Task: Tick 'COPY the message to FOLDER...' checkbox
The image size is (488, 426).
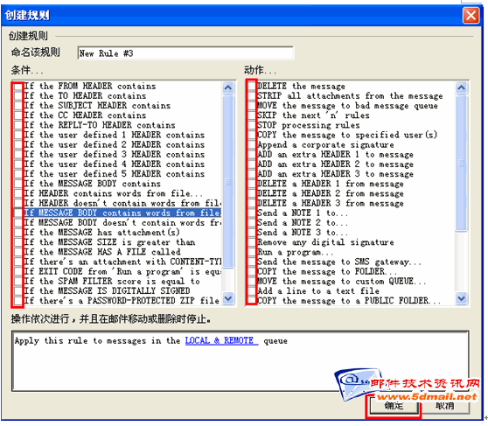Action: [x=252, y=271]
